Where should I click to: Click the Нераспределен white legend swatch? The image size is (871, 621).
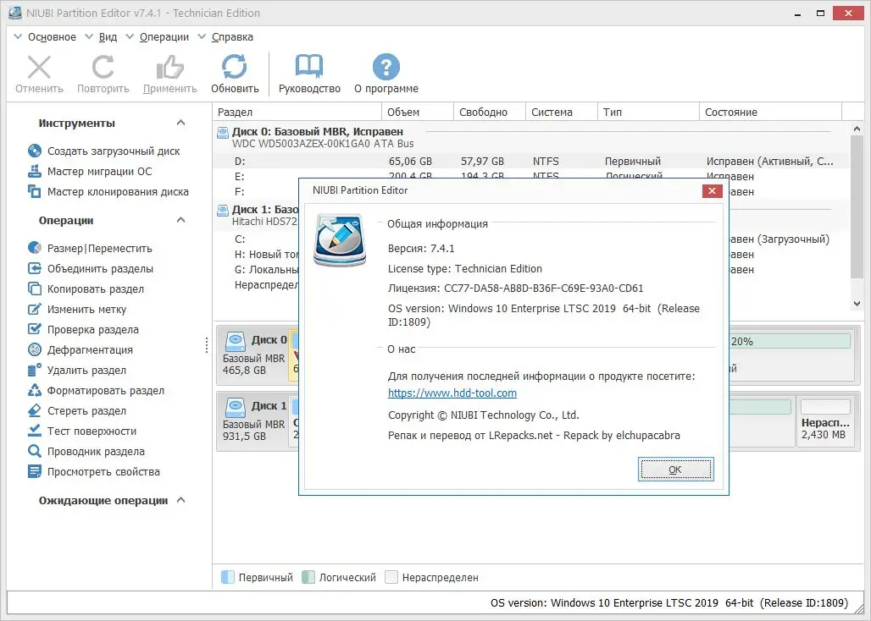tap(391, 577)
